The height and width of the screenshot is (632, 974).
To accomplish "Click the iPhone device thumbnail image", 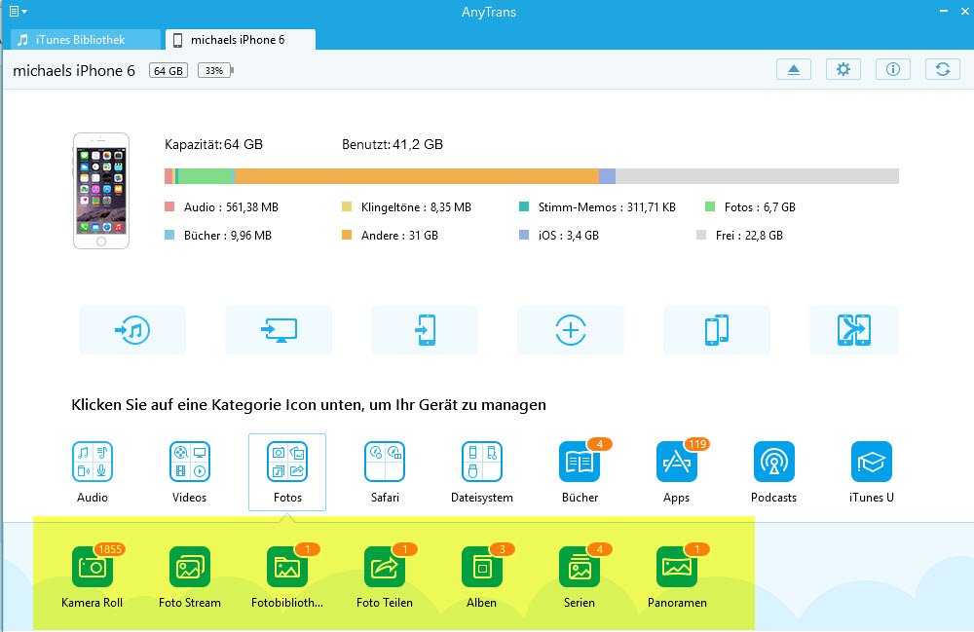I will point(100,191).
